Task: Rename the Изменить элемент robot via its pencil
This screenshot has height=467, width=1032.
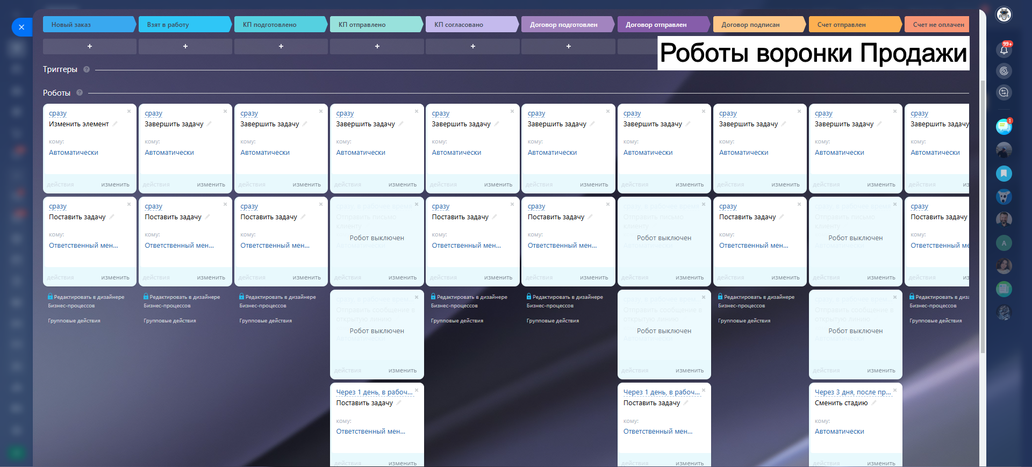Action: point(114,124)
